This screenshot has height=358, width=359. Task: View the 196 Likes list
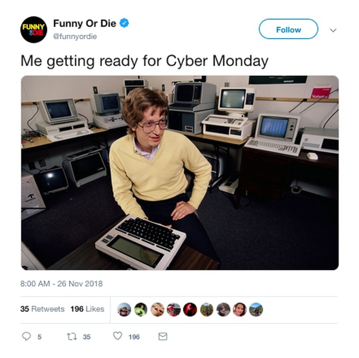tap(87, 309)
